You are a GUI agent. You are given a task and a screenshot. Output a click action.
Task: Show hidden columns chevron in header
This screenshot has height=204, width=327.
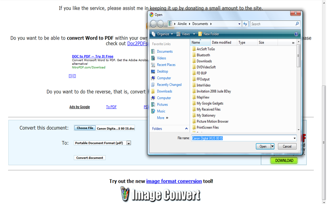coord(293,43)
